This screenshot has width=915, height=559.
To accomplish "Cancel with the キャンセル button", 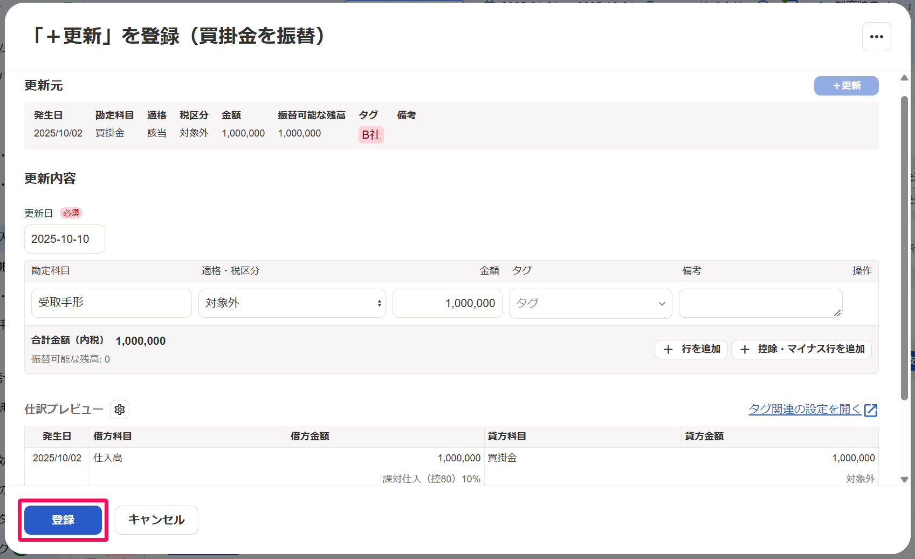I will click(156, 520).
